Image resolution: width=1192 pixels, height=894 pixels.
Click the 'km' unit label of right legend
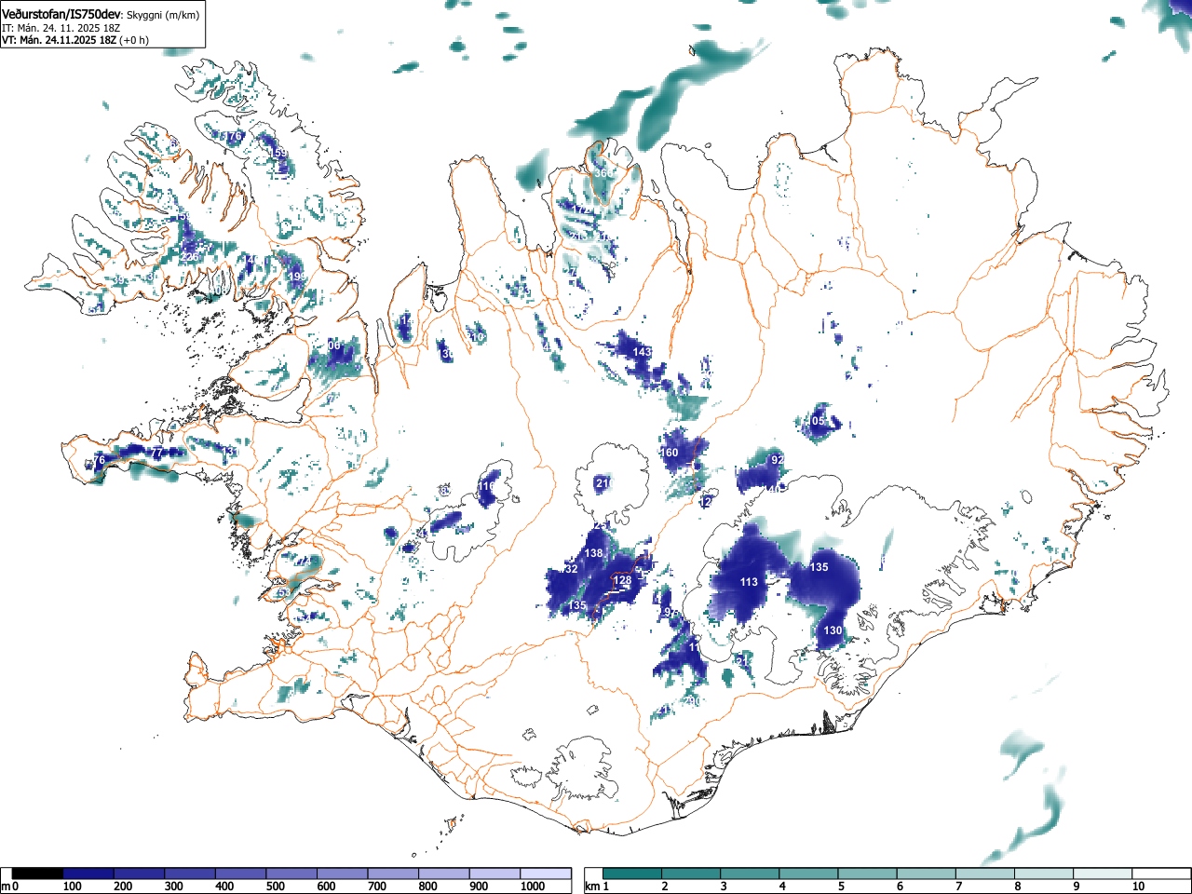click(592, 886)
